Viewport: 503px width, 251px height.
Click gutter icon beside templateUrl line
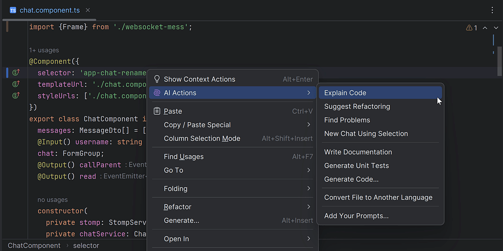click(x=16, y=84)
